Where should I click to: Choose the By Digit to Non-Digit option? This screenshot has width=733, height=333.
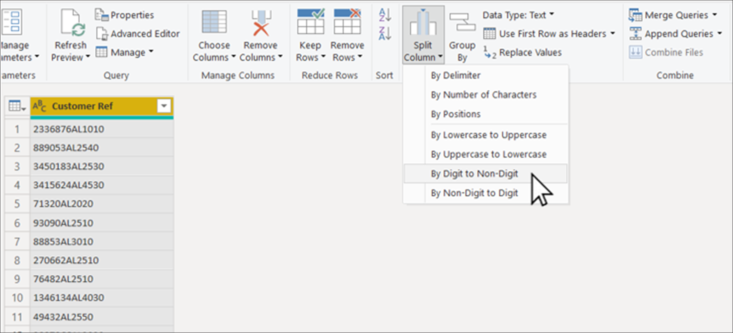click(x=474, y=174)
